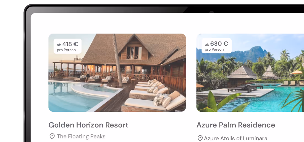Click the ab 418 € price badge
304x142 pixels.
click(x=67, y=46)
